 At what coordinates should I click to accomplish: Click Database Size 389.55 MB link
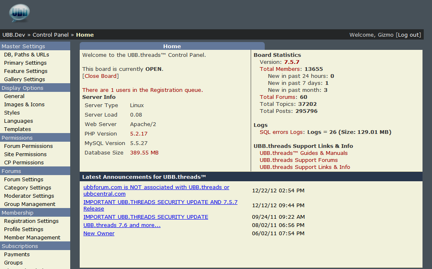tap(145, 153)
